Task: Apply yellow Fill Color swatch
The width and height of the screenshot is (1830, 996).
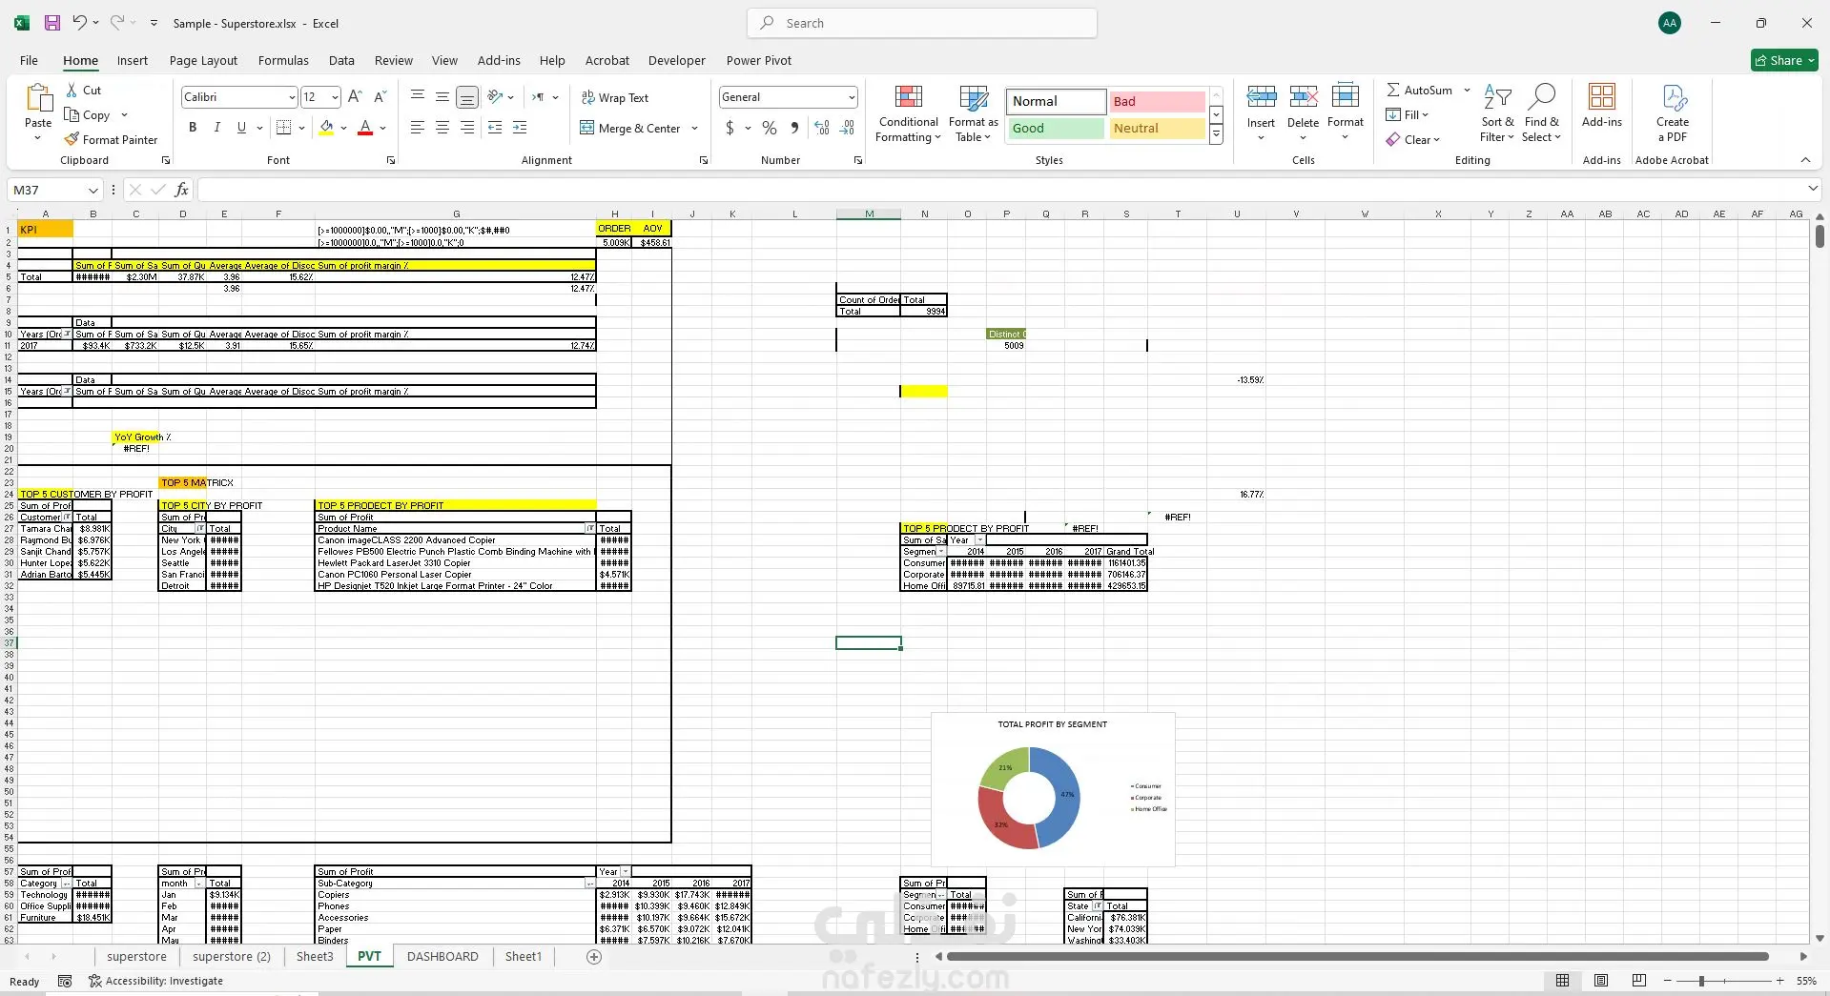Action: pos(326,128)
